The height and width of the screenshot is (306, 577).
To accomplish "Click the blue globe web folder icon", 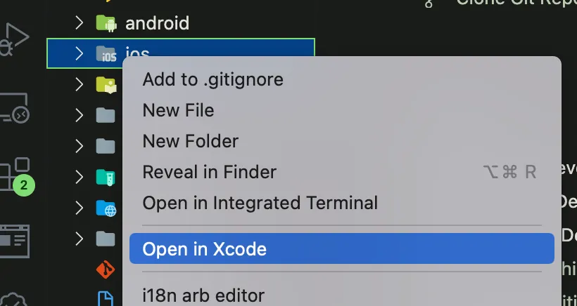I will point(106,208).
